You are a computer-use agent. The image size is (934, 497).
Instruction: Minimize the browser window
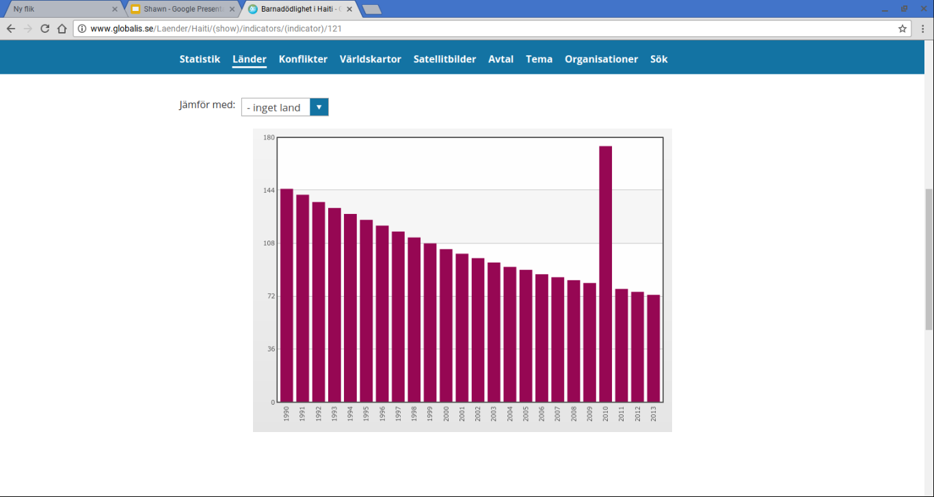point(885,9)
